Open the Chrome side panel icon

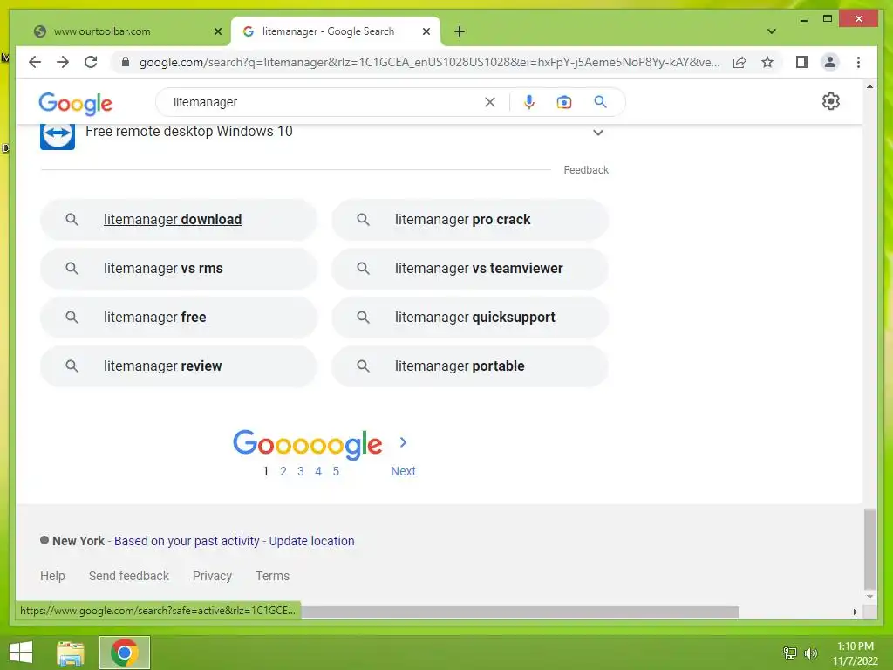tap(802, 62)
